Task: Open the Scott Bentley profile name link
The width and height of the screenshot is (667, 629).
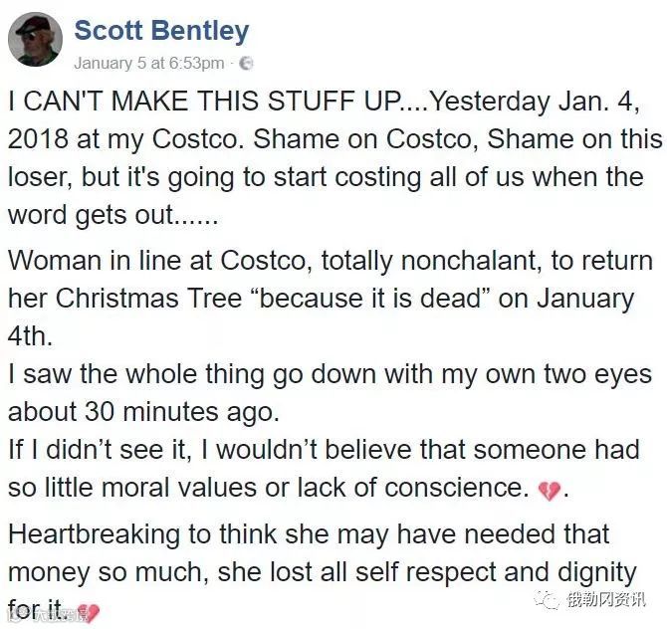Action: click(x=161, y=30)
